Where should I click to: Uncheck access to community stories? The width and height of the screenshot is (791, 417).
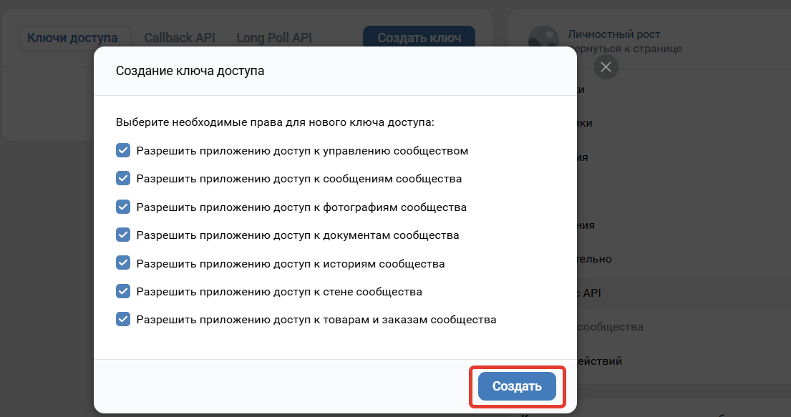[123, 263]
